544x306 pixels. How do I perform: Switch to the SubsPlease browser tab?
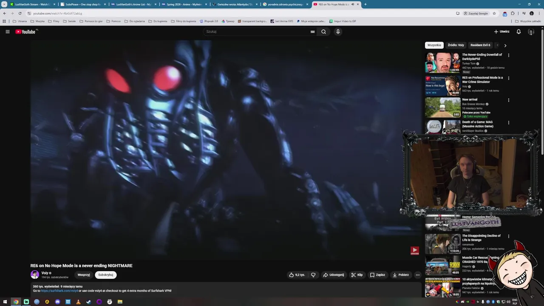pos(82,4)
